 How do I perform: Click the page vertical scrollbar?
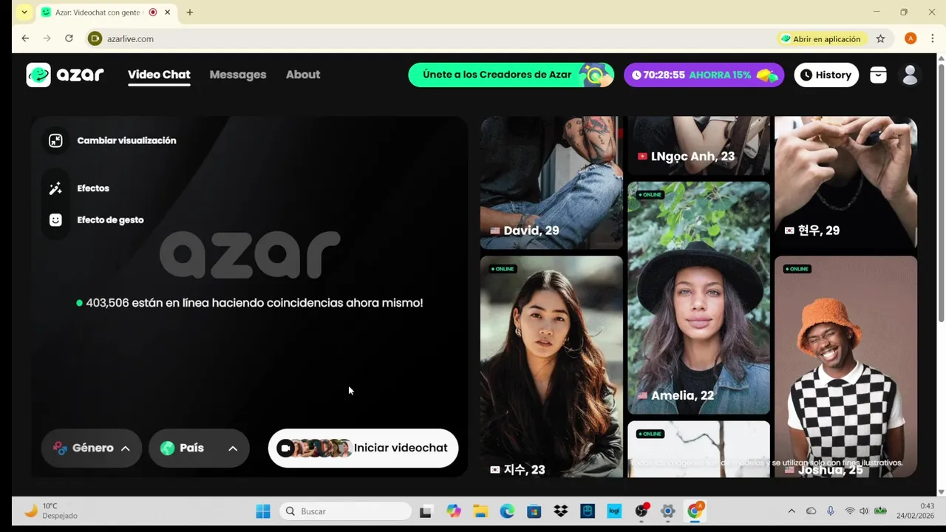coord(941,192)
